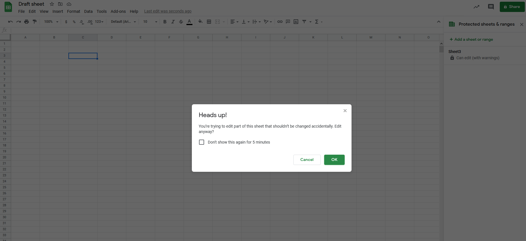This screenshot has height=241, width=526.
Task: Click the insert chart icon
Action: [296, 22]
